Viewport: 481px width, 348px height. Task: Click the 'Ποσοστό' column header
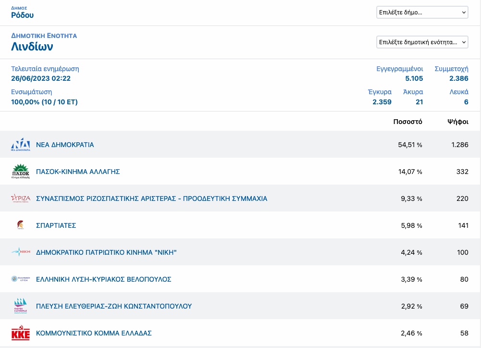(407, 122)
